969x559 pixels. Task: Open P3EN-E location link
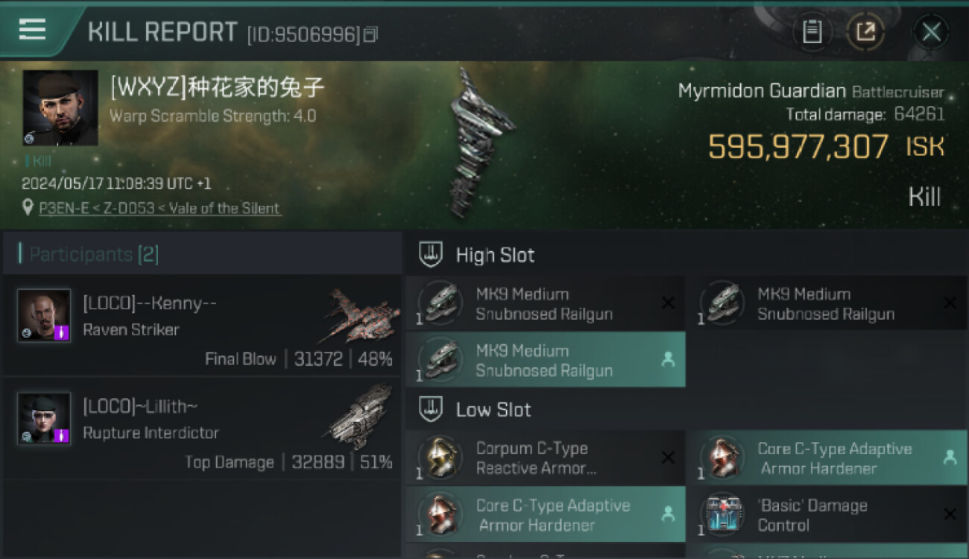click(x=160, y=208)
